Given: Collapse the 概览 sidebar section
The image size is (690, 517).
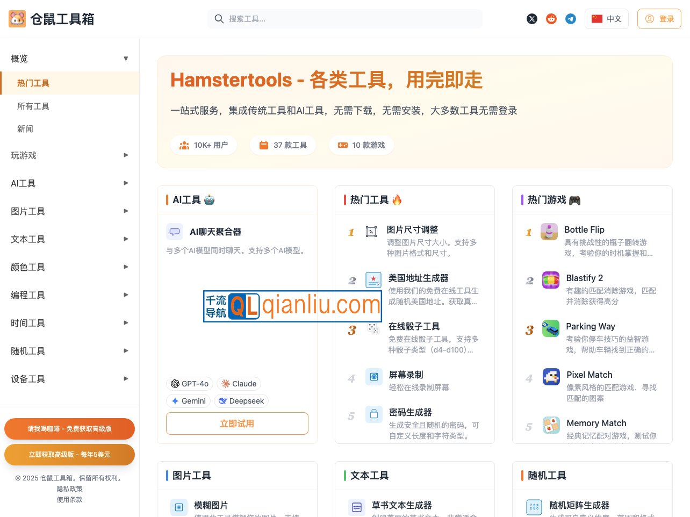Looking at the screenshot, I should pyautogui.click(x=126, y=59).
